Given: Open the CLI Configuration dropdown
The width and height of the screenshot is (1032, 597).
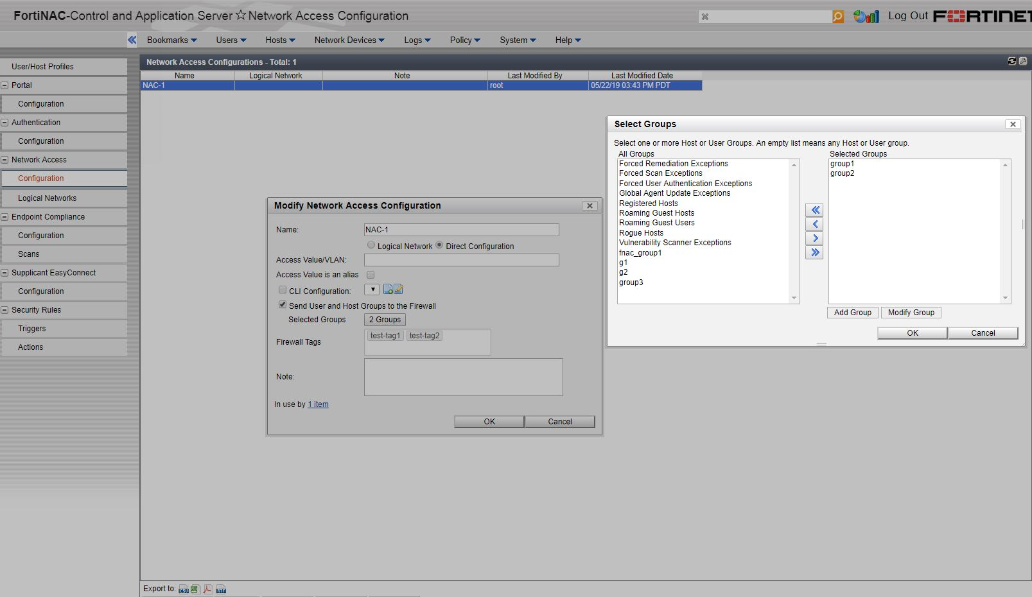Looking at the screenshot, I should coord(372,290).
